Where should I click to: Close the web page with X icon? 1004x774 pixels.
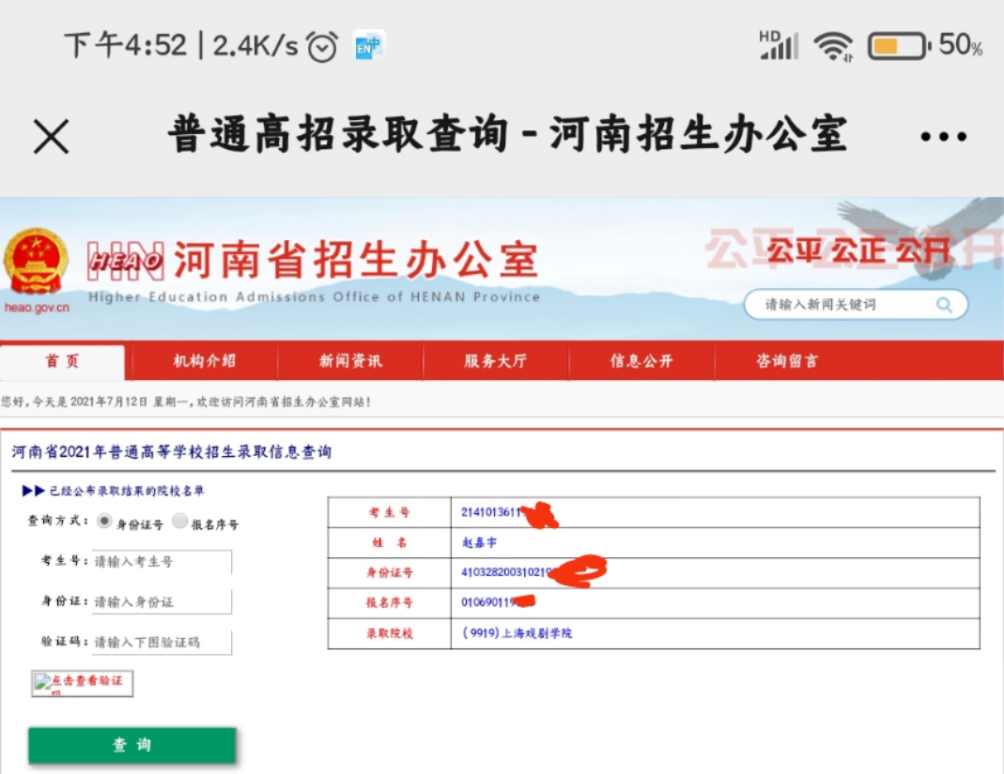click(52, 136)
